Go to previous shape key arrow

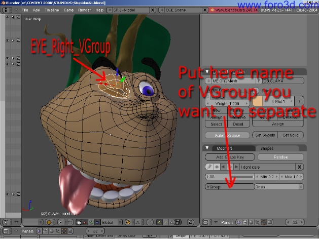point(223,167)
